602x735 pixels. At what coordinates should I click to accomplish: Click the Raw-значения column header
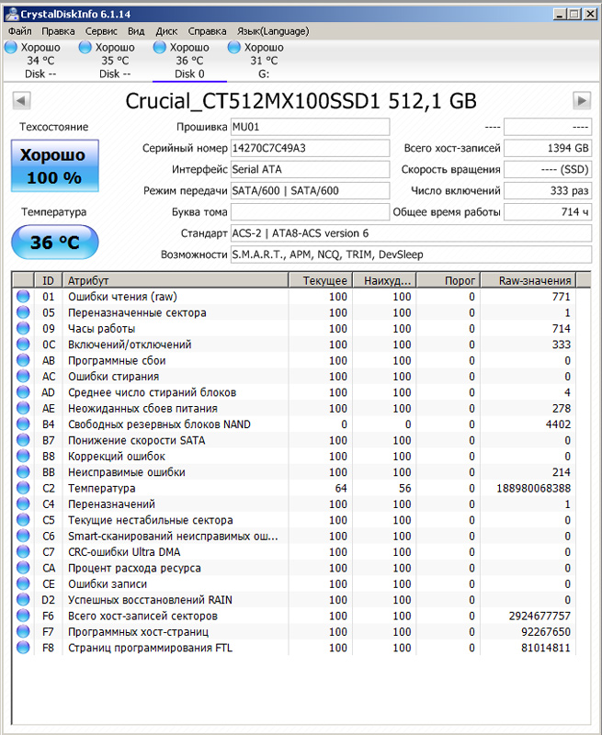click(x=528, y=280)
